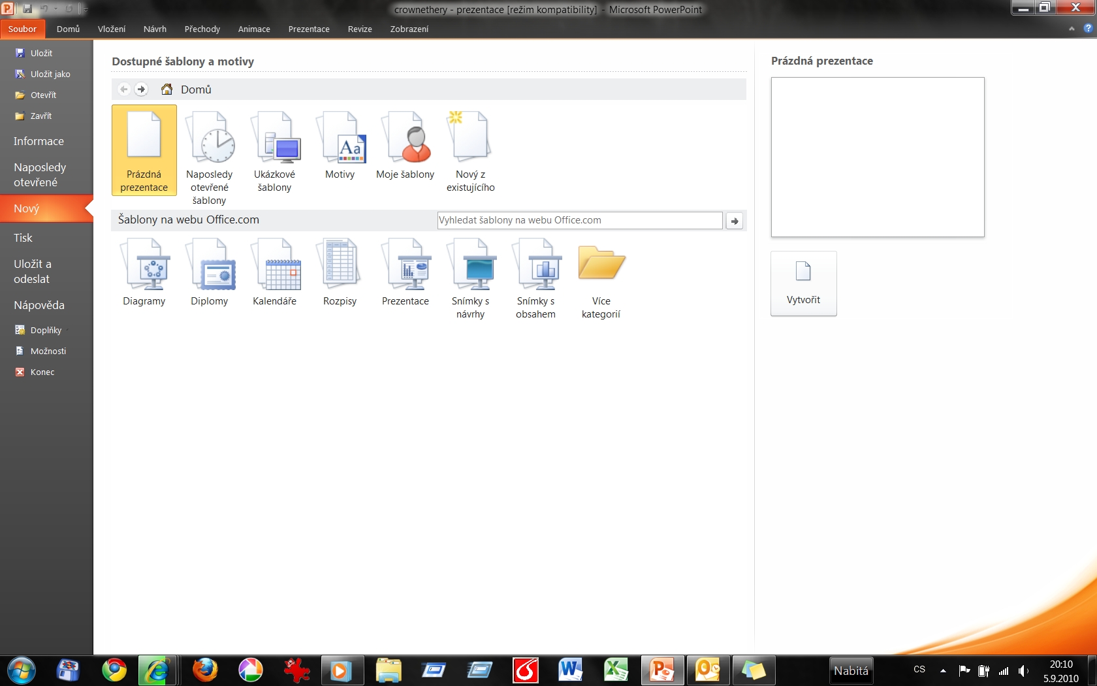Click the back navigation arrow
Screen dimensions: 1097x686
tap(124, 90)
